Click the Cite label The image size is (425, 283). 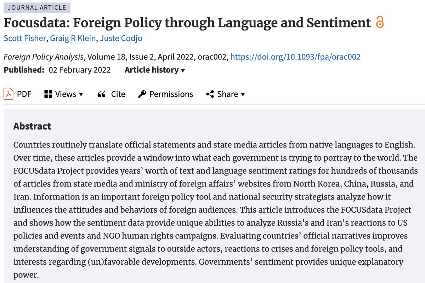[x=118, y=94]
